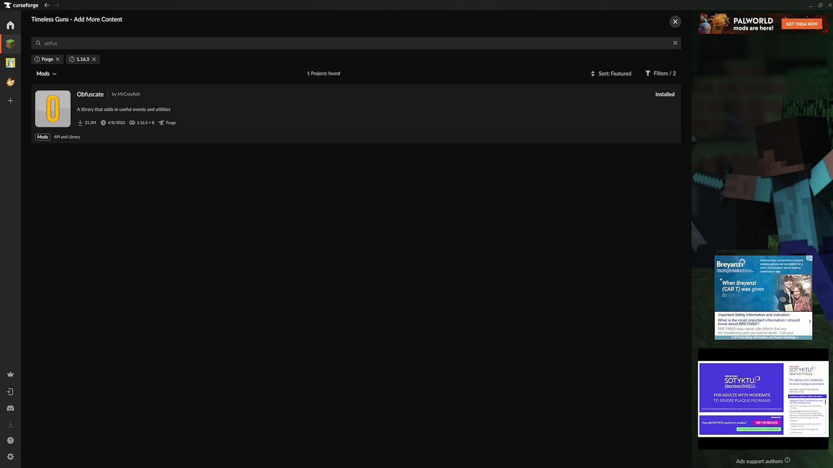The image size is (833, 468).
Task: Click the Obfuscate mod thumbnail icon
Action: coord(52,108)
